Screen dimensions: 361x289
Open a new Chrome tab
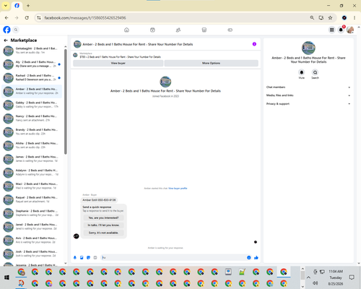tap(28, 6)
